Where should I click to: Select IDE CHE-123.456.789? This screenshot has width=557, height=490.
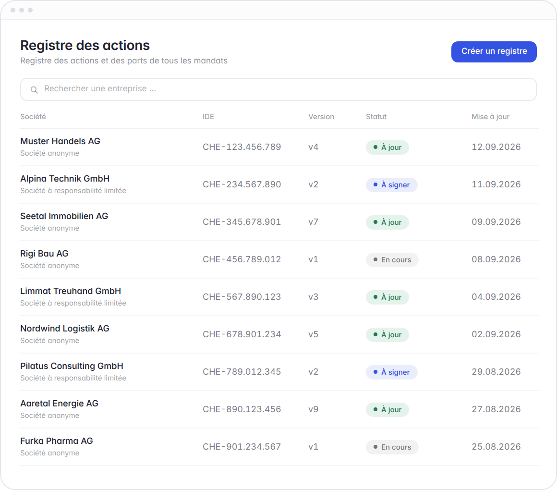[x=242, y=147]
